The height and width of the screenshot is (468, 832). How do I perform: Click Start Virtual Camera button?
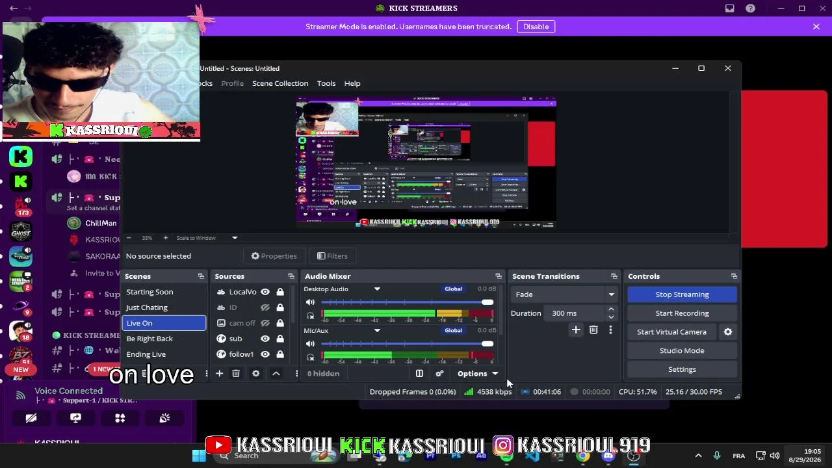coord(671,332)
